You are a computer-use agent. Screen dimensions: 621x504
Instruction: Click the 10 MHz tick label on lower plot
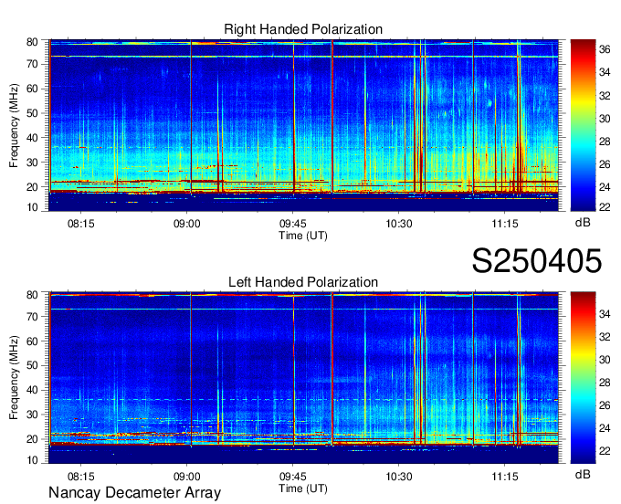pos(32,460)
